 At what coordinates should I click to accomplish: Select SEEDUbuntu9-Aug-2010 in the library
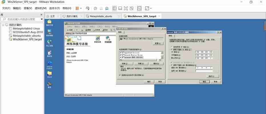click(x=27, y=32)
